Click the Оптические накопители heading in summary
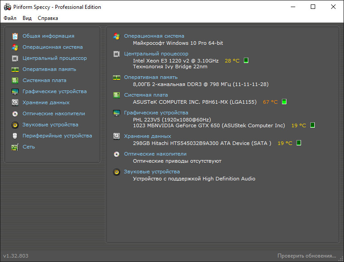The image size is (344, 262). 155,154
